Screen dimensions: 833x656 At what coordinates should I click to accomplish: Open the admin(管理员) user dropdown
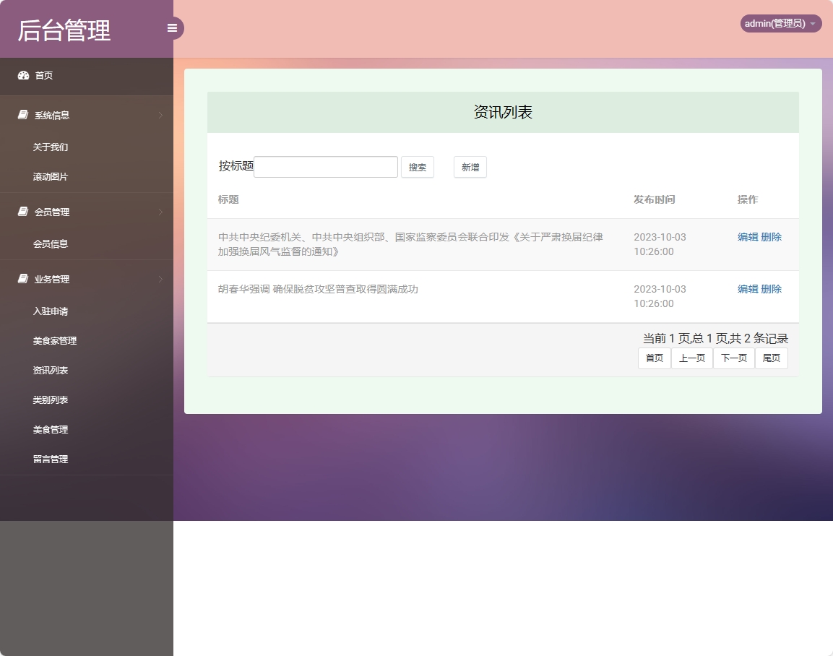(780, 24)
